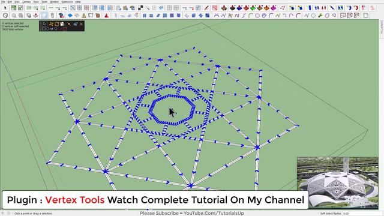Click the black drape surface icon

[x=232, y=8]
